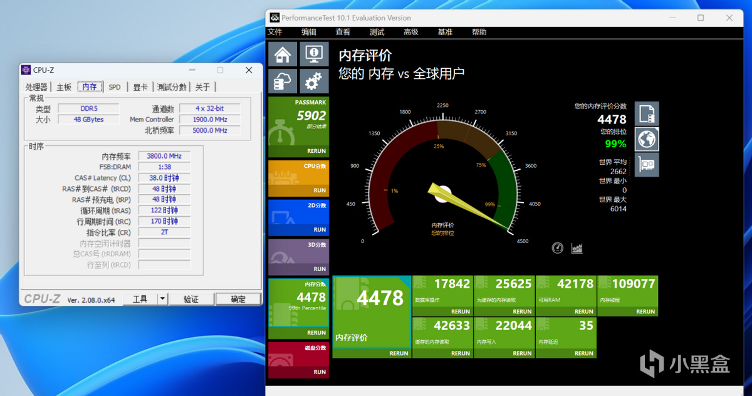This screenshot has height=396, width=752.
Task: Switch to the 主板 tab in CPU-Z
Action: point(64,87)
